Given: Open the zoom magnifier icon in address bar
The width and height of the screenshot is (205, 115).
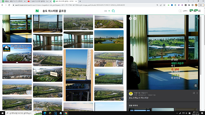Looking at the screenshot, I should [157, 5].
